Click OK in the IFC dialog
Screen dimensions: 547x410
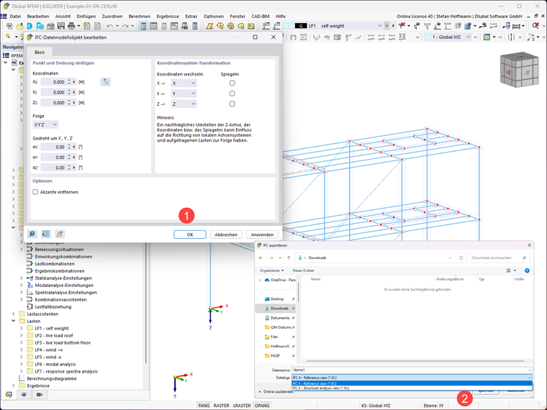tap(190, 234)
